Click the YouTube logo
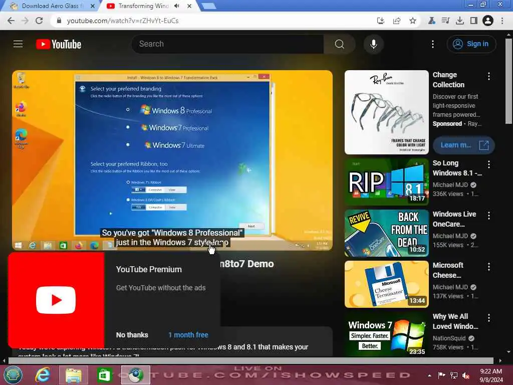This screenshot has height=385, width=513. [x=59, y=44]
